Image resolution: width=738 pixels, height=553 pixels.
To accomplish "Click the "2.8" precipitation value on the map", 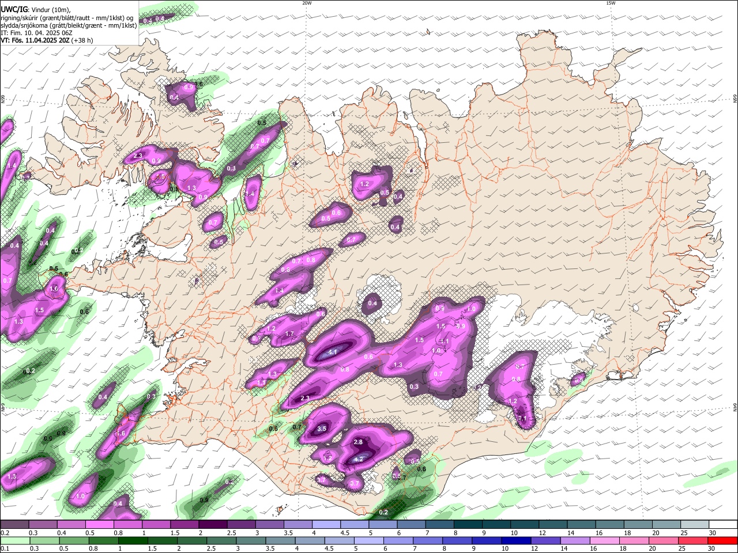I will tap(358, 442).
